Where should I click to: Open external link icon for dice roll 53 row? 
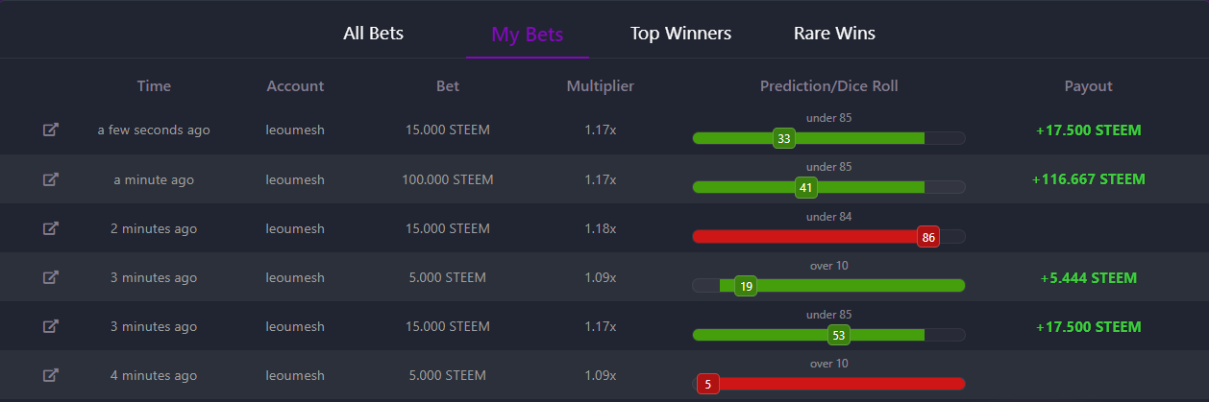[51, 326]
